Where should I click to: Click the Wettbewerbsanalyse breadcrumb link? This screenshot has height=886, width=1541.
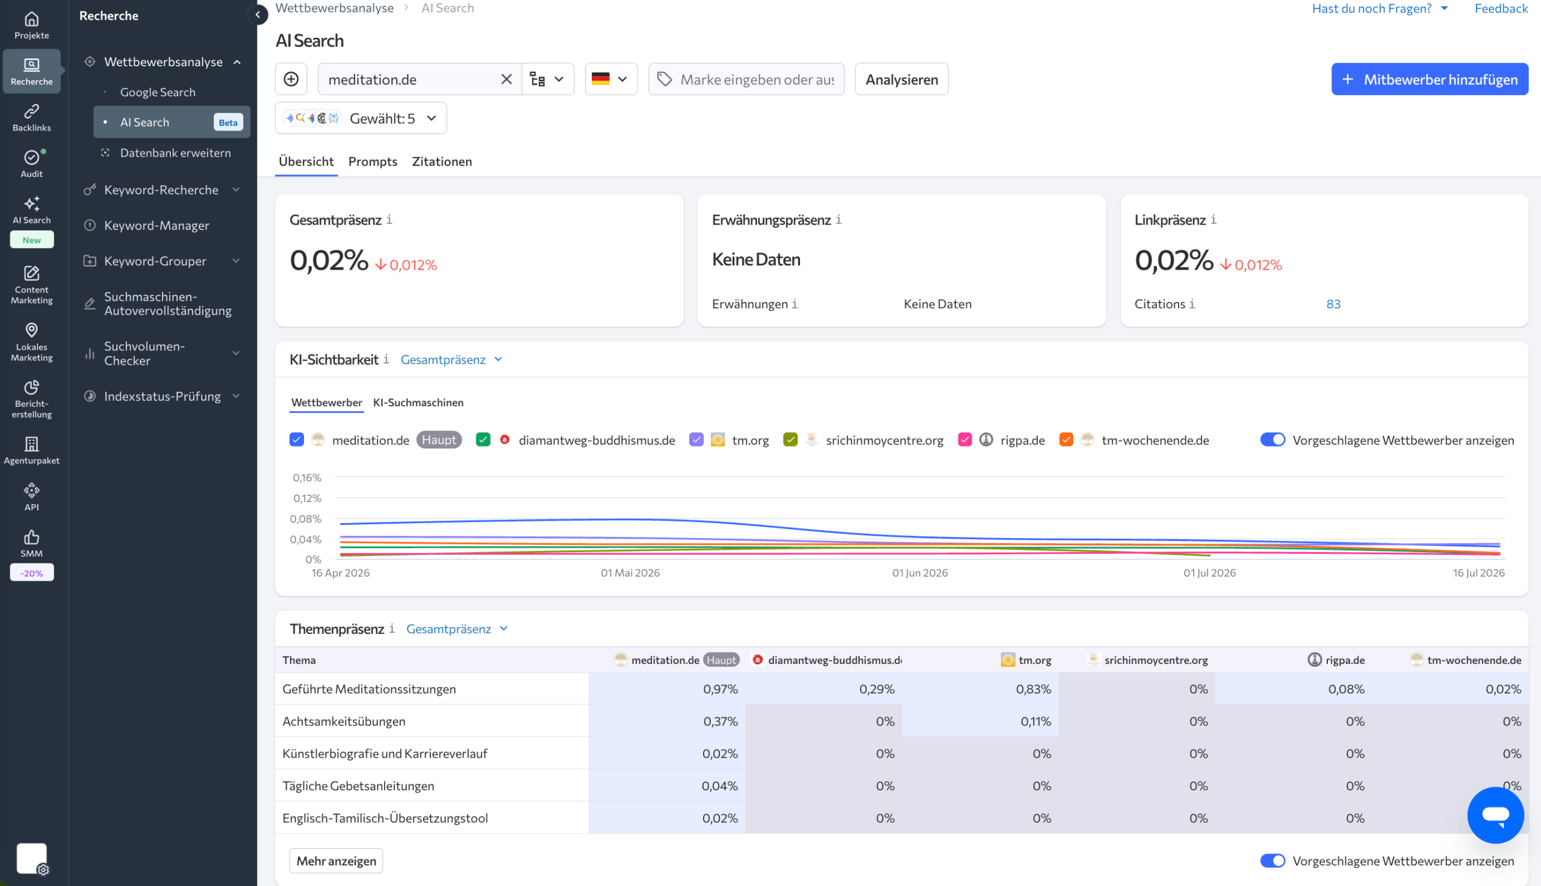(x=334, y=8)
